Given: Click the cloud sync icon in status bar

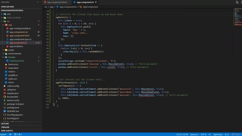Looking at the screenshot, I should (x=10, y=134).
